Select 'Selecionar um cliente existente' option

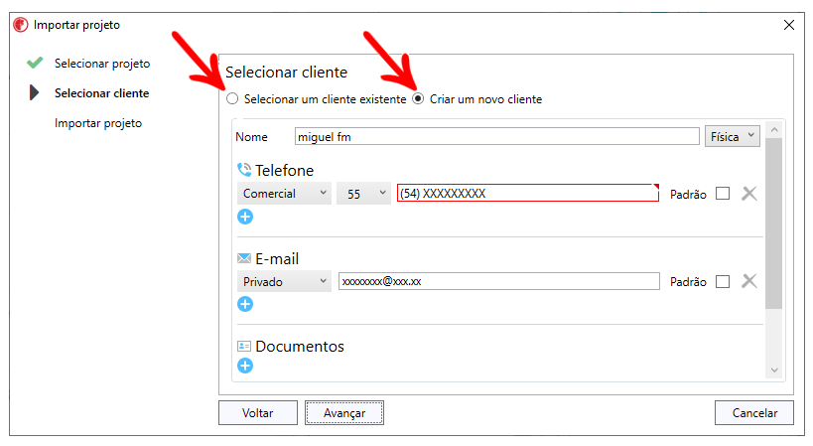(x=232, y=98)
